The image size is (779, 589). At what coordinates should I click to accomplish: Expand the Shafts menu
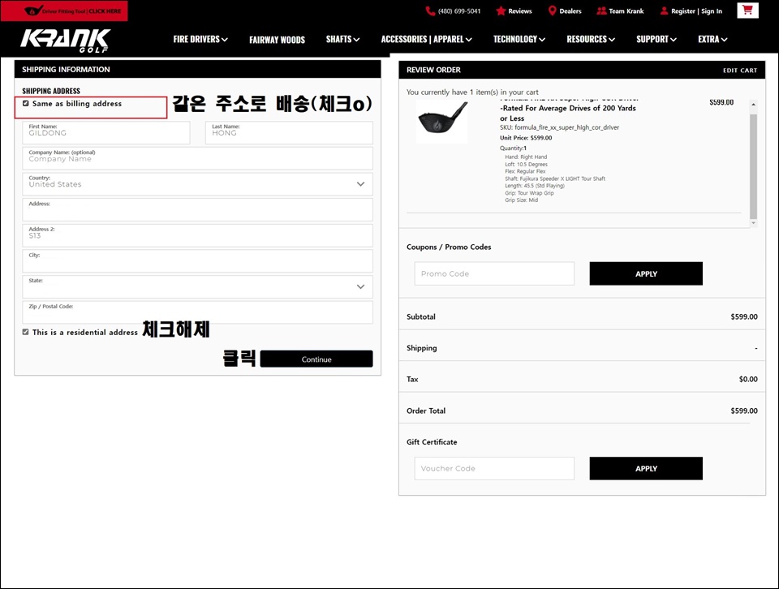pos(342,39)
